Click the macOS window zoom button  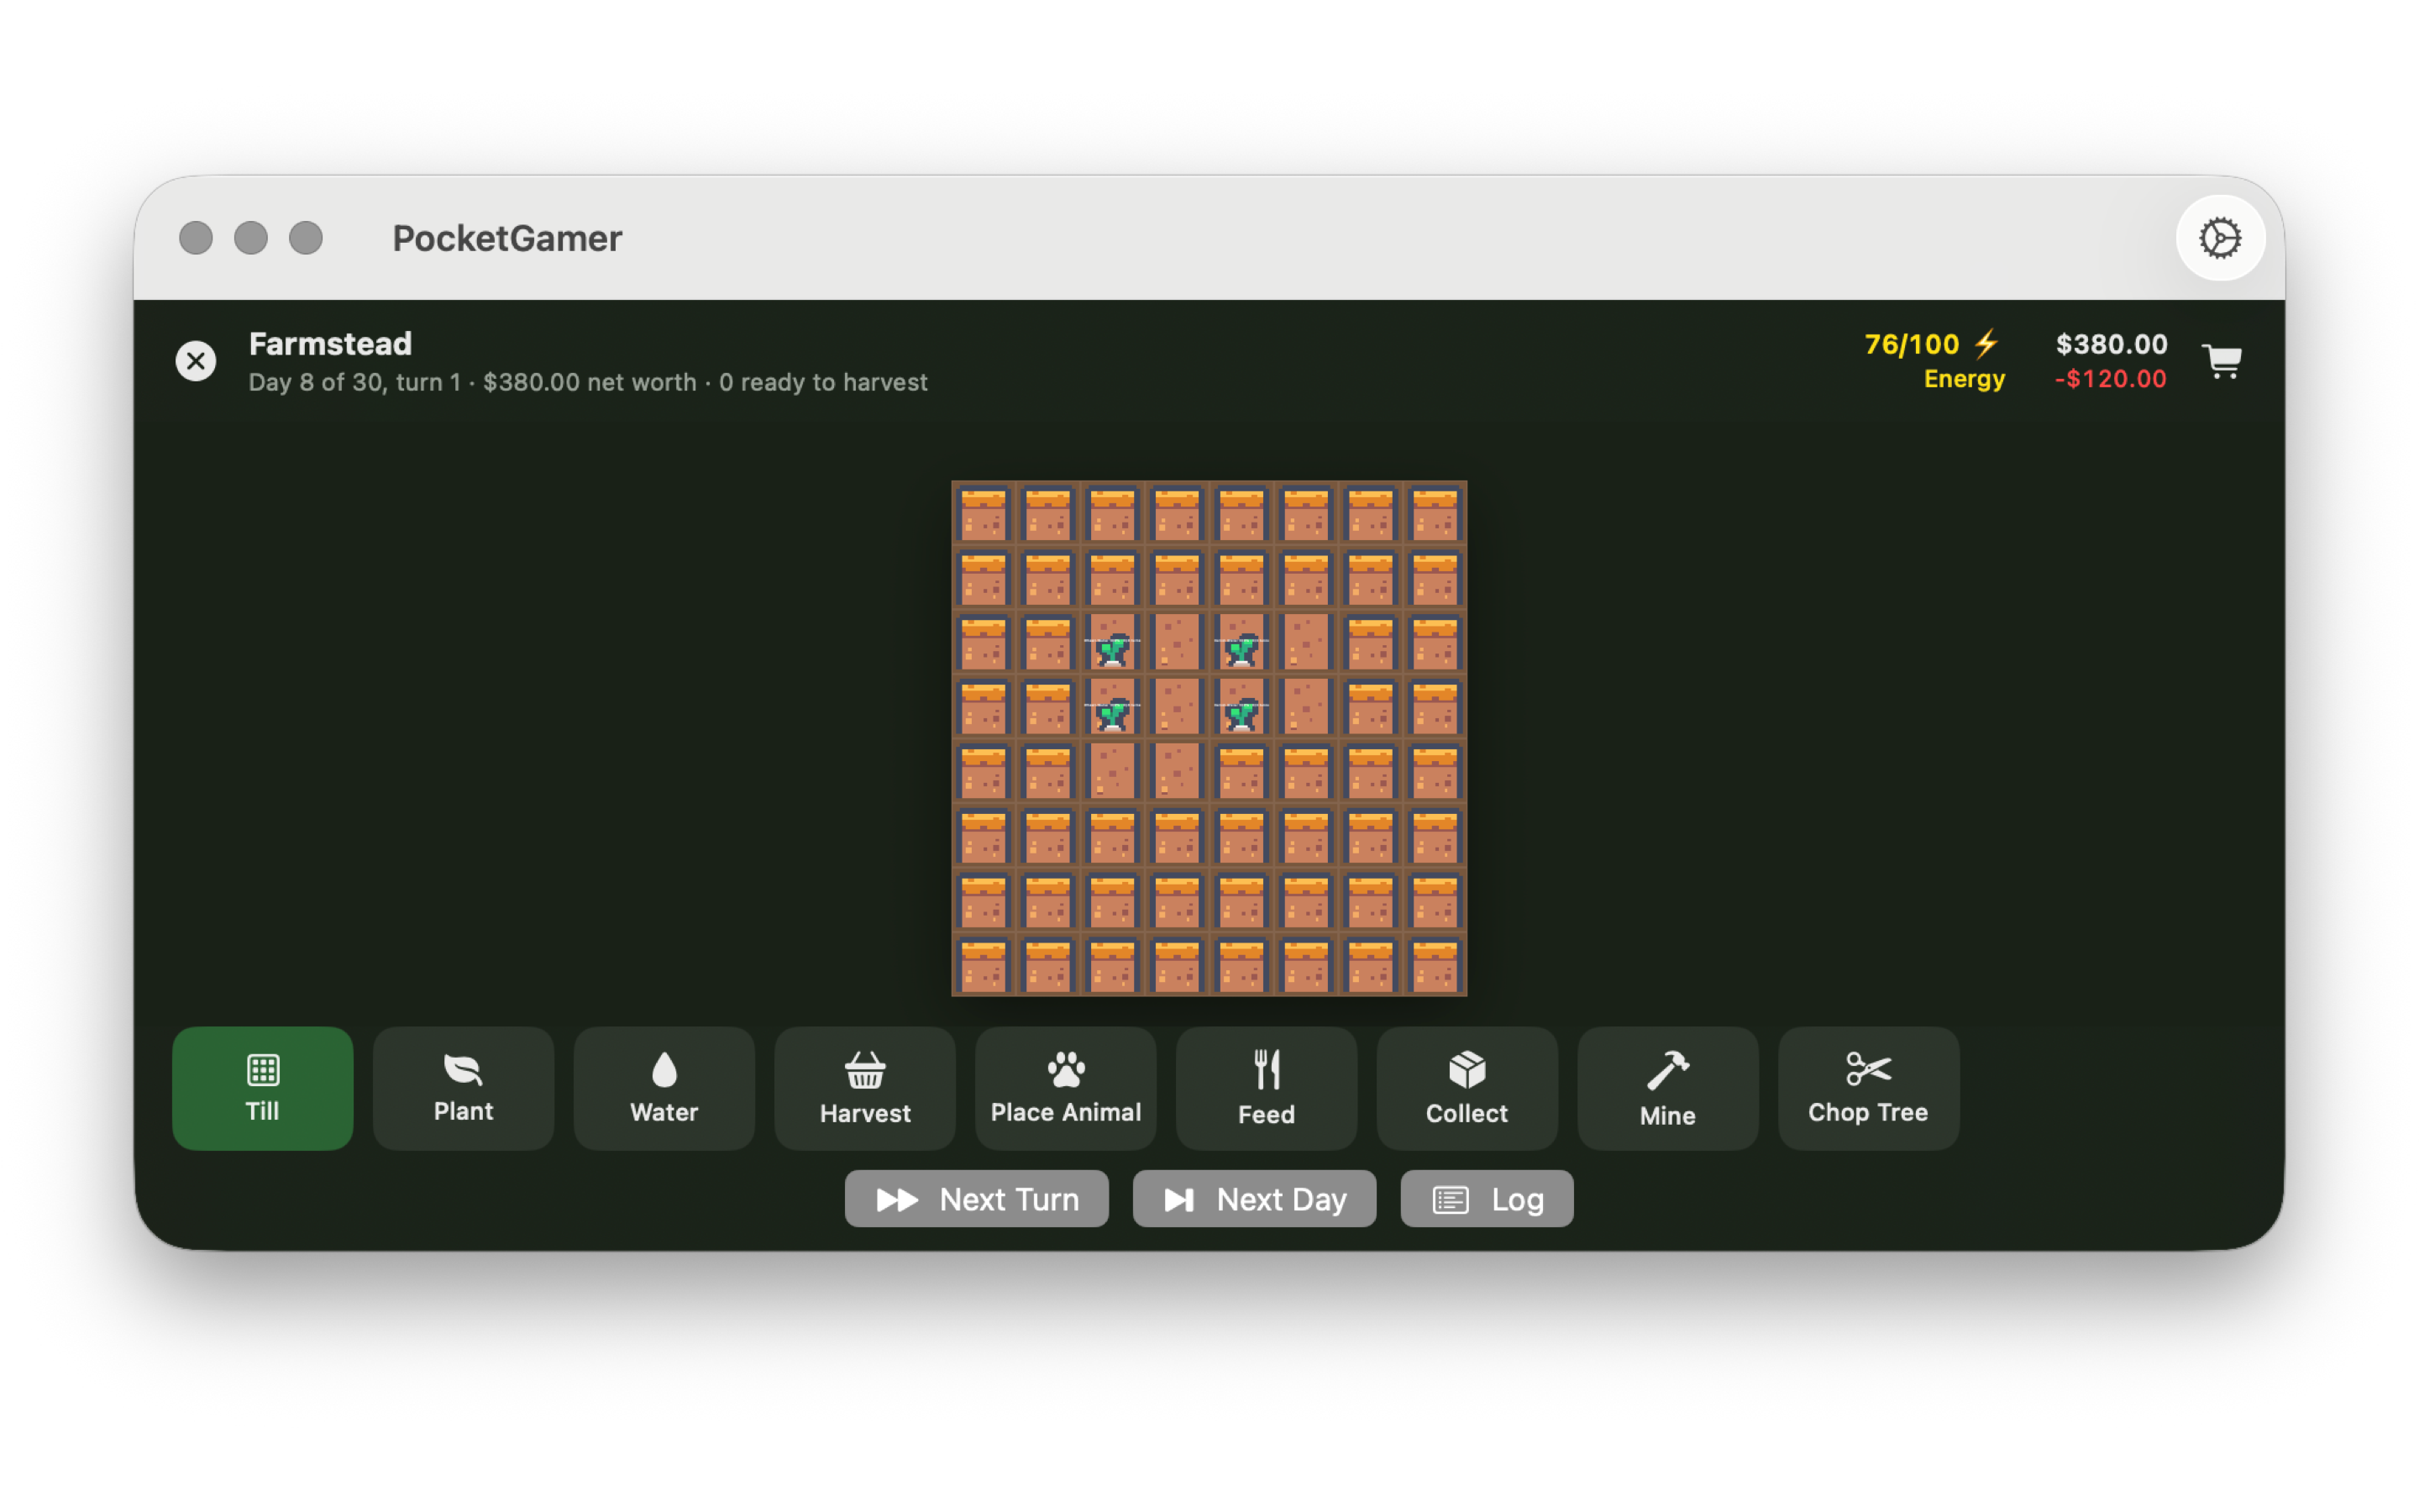(306, 238)
